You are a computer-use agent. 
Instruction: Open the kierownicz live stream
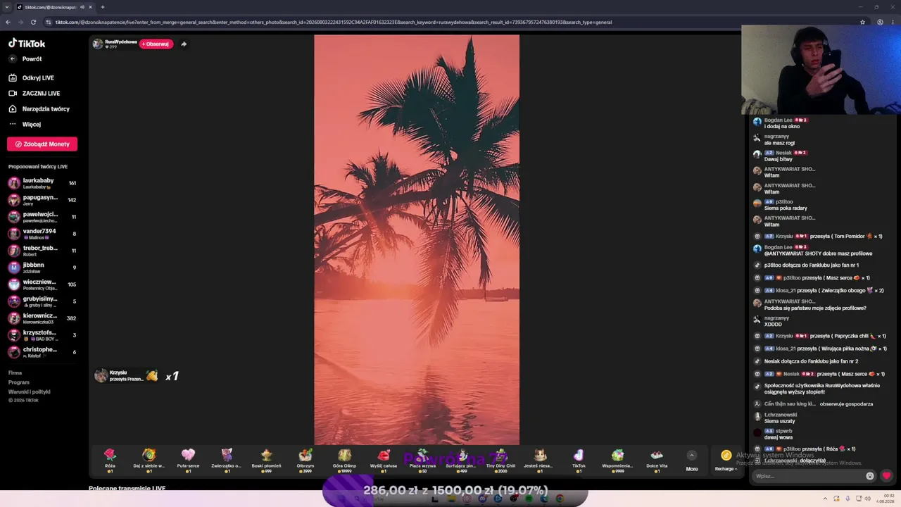point(42,318)
